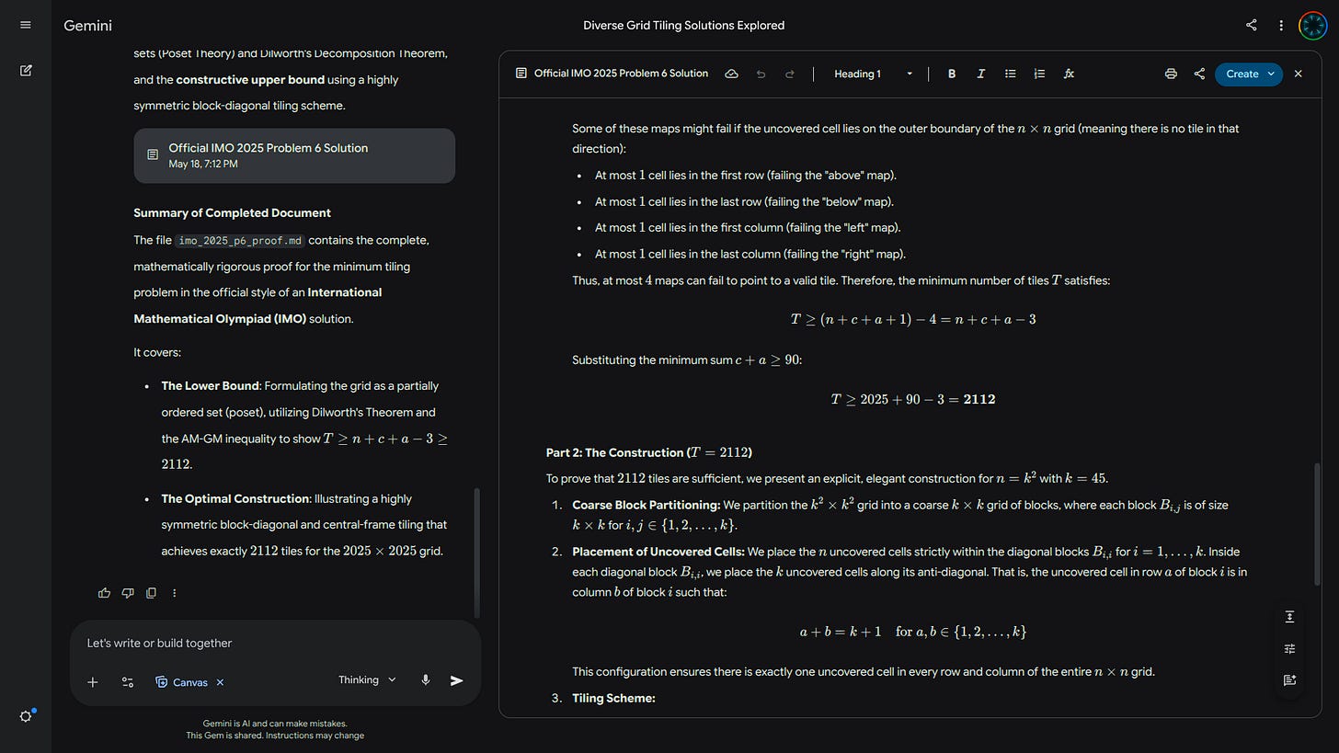Click the plus attach button in prompt box

point(92,681)
